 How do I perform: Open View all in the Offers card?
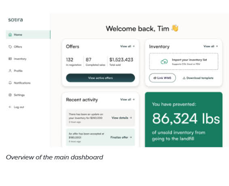127,46
